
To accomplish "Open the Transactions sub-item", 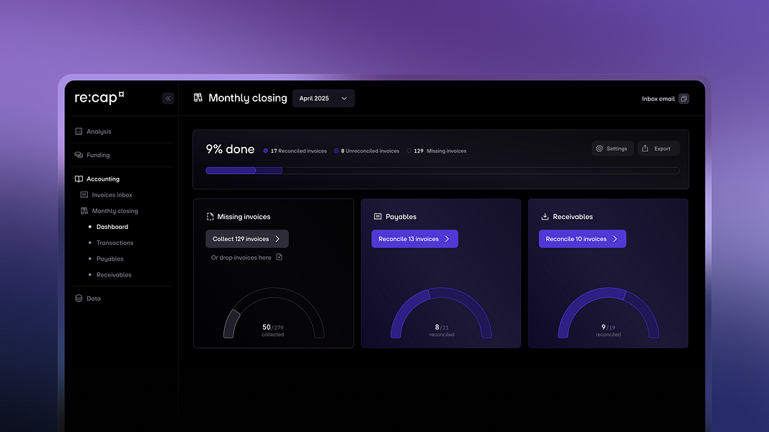I will [x=115, y=243].
